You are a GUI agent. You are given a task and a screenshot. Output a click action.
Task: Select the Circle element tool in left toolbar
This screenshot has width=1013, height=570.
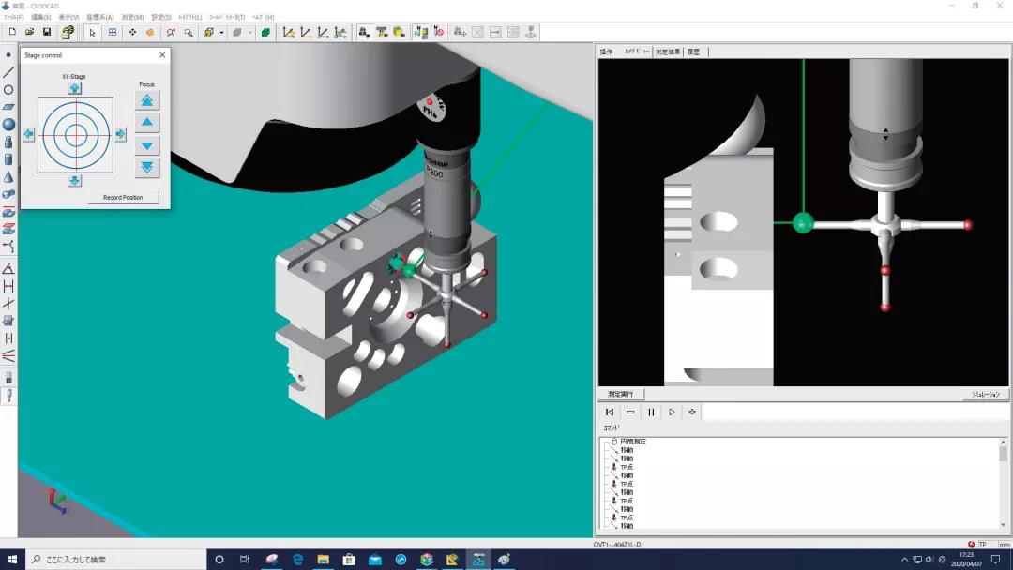coord(8,90)
